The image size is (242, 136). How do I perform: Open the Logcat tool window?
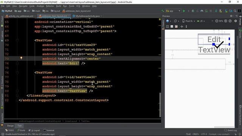(x=34, y=130)
